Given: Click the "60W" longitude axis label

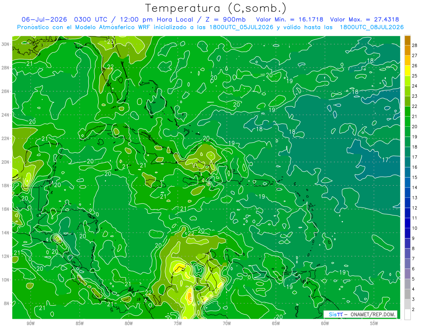Looking at the screenshot, I should pos(325,324).
